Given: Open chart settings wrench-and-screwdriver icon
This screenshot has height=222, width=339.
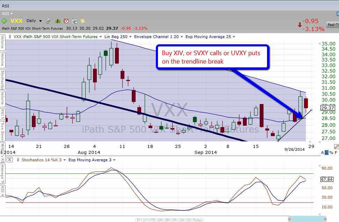Looking at the screenshot, I should (x=49, y=21).
